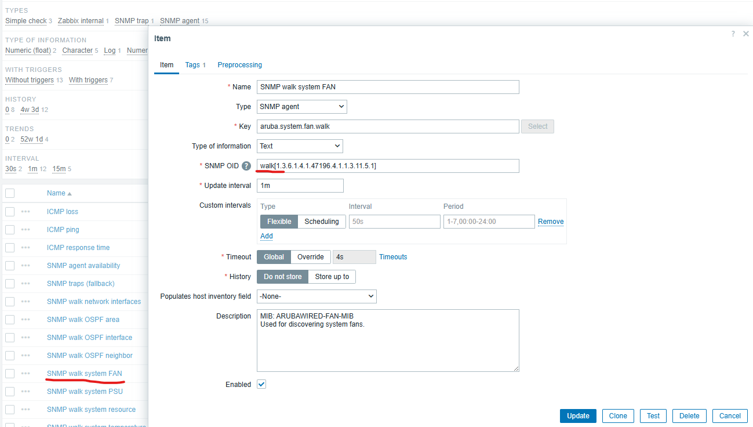This screenshot has height=427, width=753.
Task: Click into the Update interval field
Action: tap(300, 186)
